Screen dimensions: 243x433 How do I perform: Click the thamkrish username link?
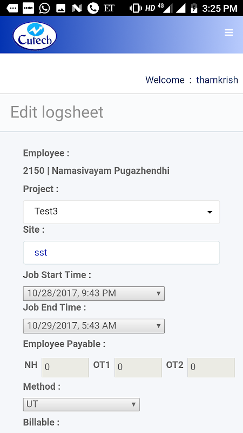[x=217, y=80]
